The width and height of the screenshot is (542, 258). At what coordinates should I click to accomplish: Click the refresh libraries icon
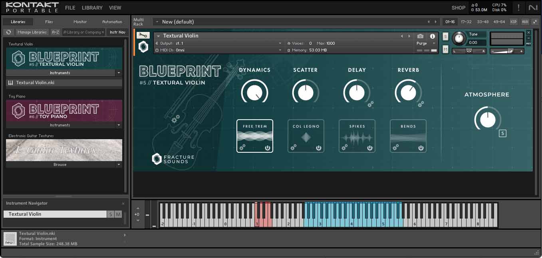click(8, 32)
